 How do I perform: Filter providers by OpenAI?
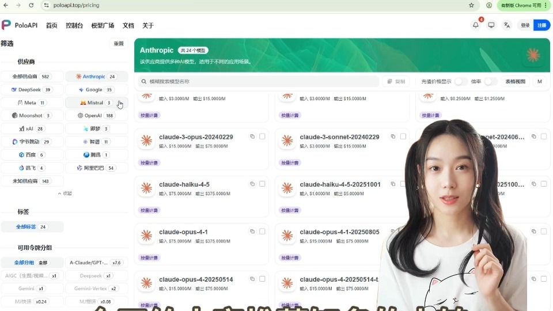point(96,115)
